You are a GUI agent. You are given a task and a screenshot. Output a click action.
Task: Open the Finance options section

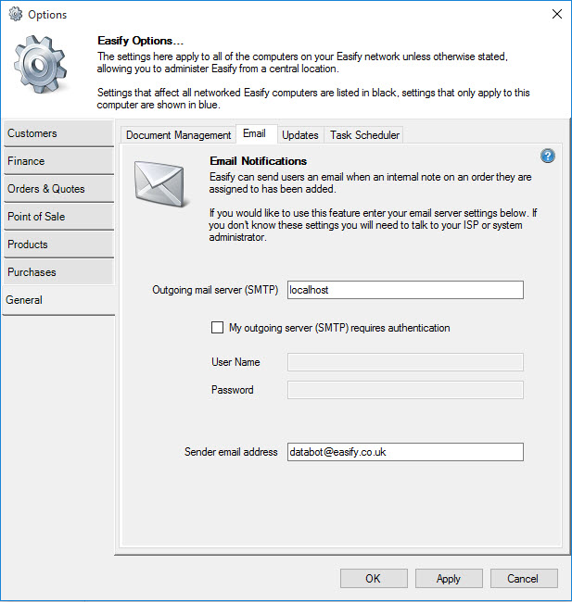point(58,161)
